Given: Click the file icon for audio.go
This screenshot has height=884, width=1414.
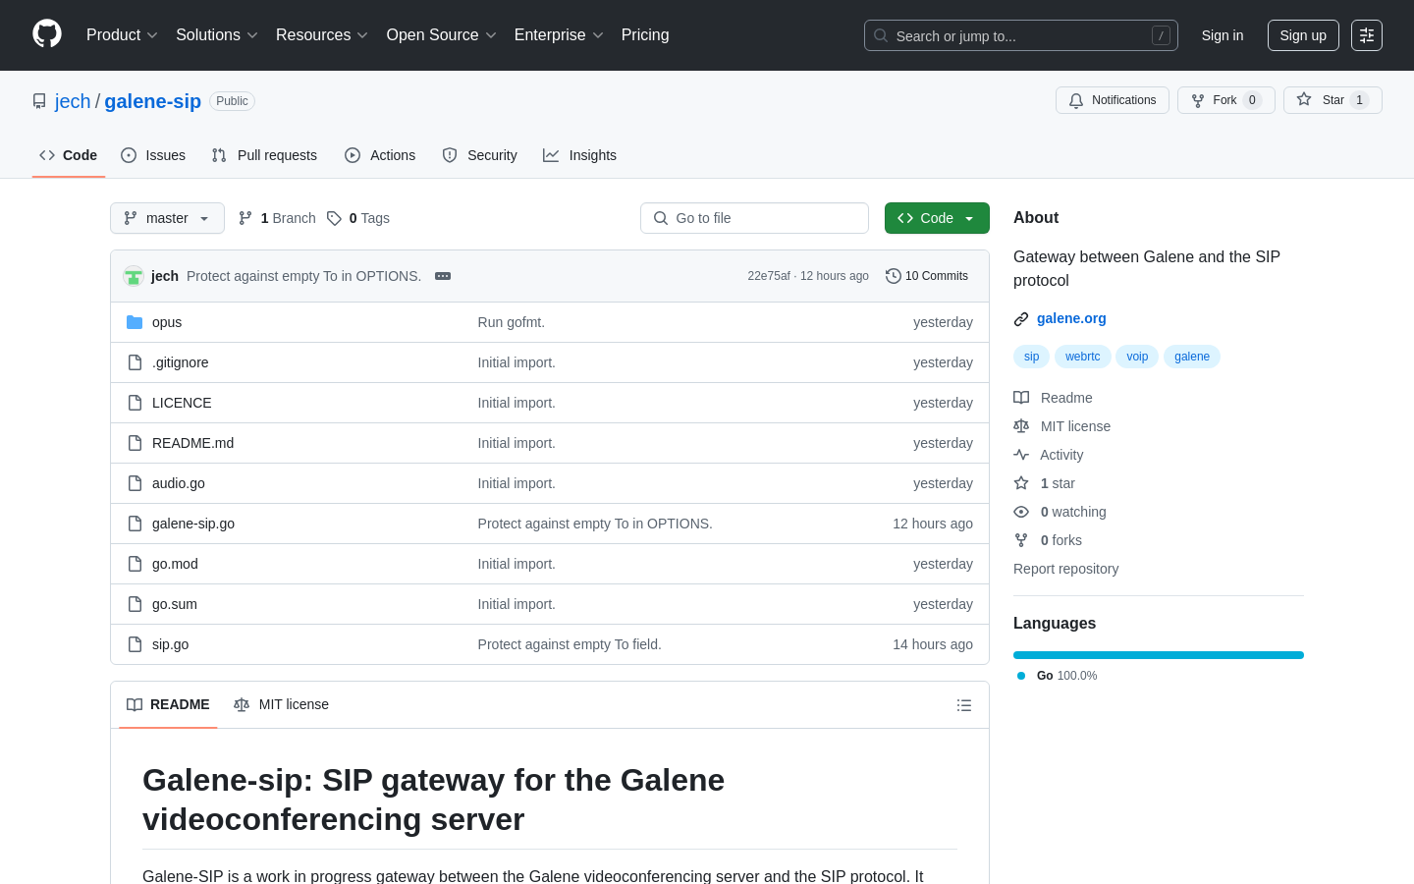Looking at the screenshot, I should [x=135, y=483].
